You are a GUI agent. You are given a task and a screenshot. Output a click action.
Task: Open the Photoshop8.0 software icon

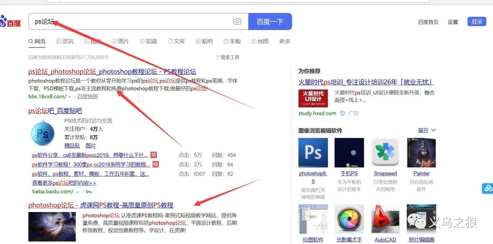point(313,153)
